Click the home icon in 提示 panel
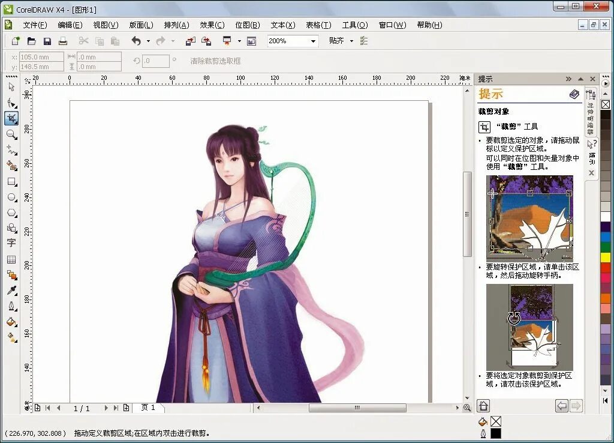Viewport: 614px width, 443px height. tap(483, 406)
